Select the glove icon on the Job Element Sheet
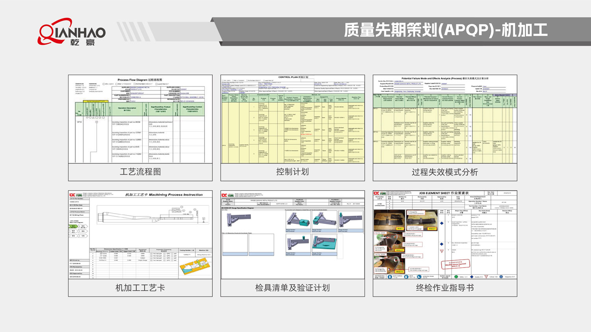This screenshot has height=332, width=591. tap(406, 277)
